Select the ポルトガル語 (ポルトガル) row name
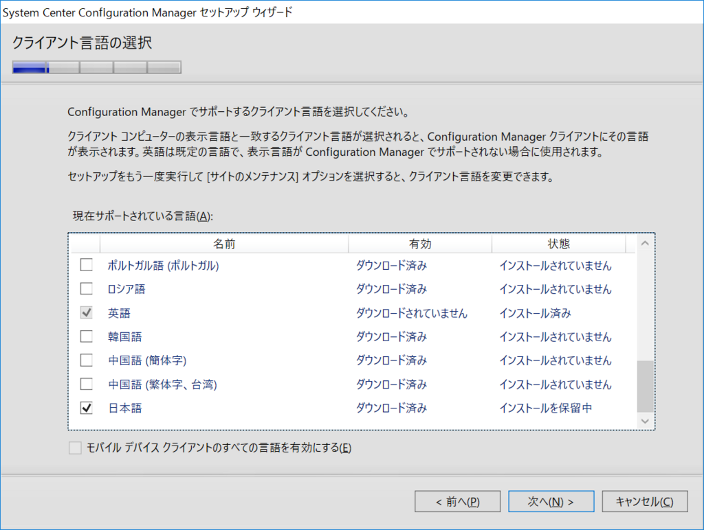 [164, 266]
